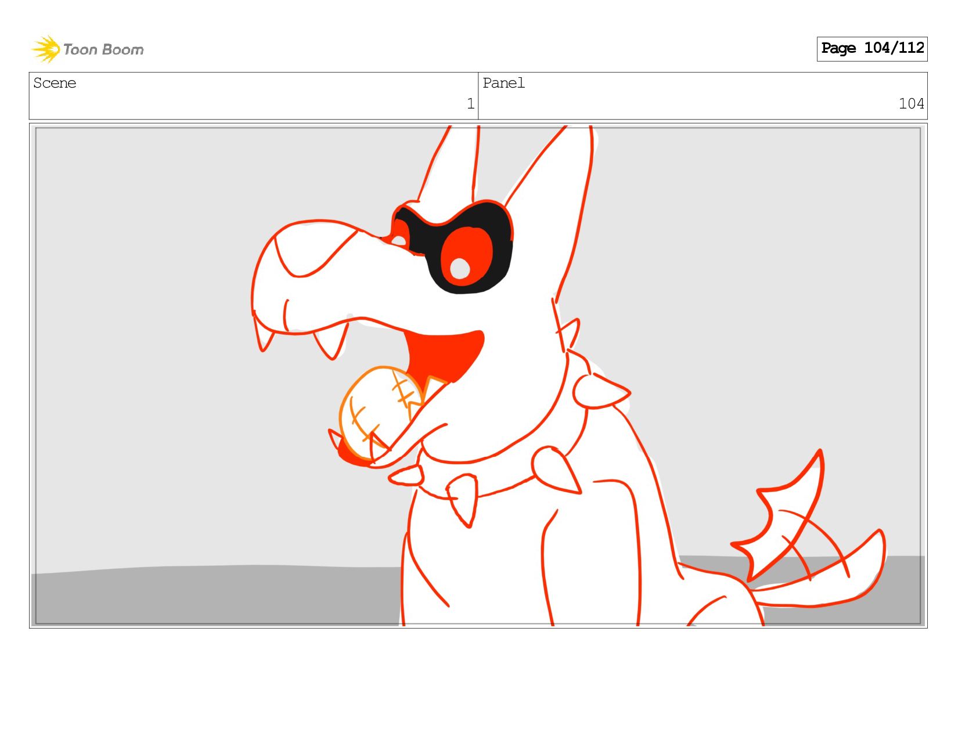Click the 'Page 104/112' page indicator

coord(872,49)
